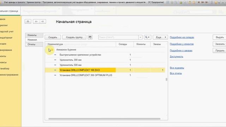
Task: Select the Алмазное бурение group row
Action: point(105,50)
